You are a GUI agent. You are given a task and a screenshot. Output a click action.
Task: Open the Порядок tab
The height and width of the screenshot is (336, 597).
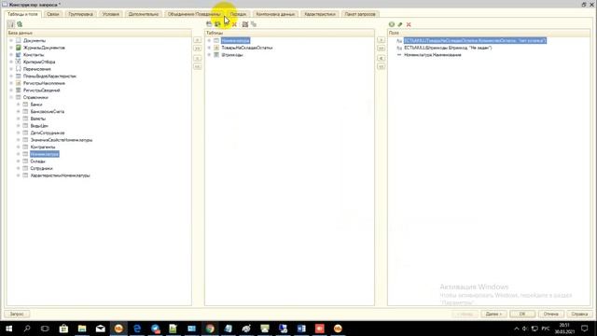pos(238,14)
